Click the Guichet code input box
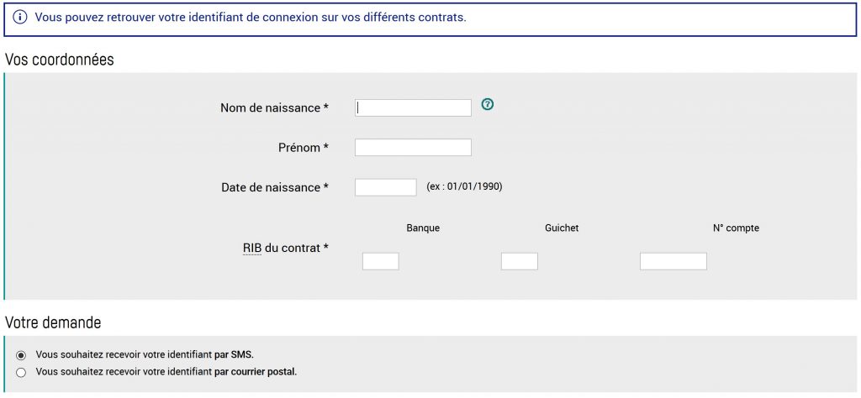Image resolution: width=861 pixels, height=398 pixels. point(519,262)
